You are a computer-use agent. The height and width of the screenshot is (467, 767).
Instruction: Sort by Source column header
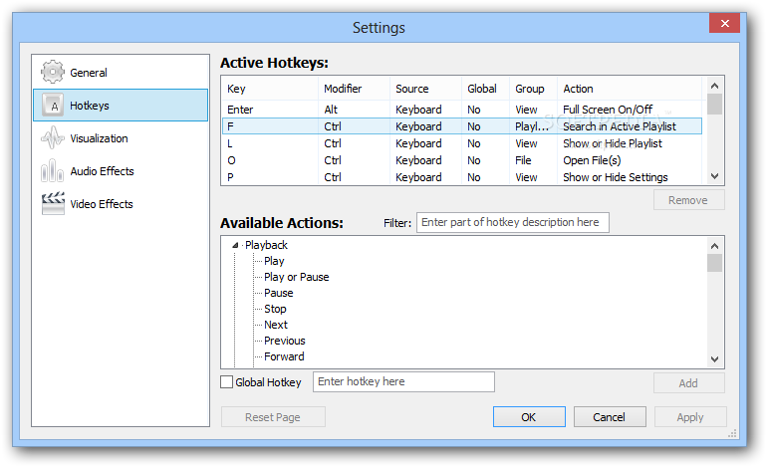(x=425, y=89)
